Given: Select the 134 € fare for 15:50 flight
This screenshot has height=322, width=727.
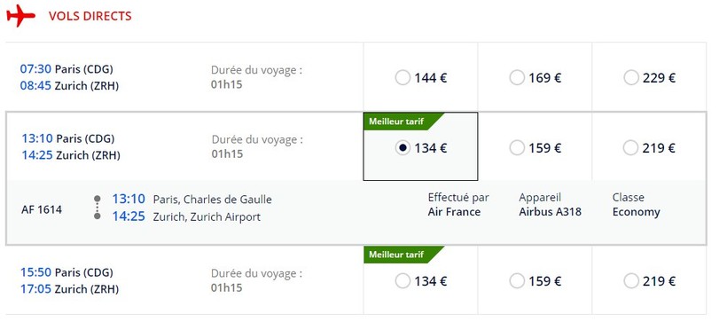Looking at the screenshot, I should pos(403,281).
